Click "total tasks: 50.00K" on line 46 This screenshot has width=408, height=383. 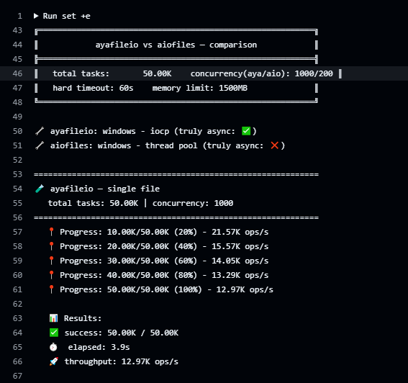click(x=112, y=73)
